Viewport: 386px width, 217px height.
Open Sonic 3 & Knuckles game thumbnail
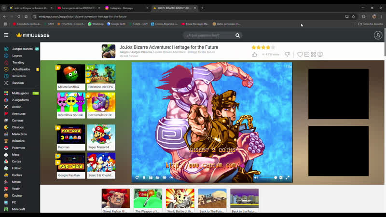(101, 165)
